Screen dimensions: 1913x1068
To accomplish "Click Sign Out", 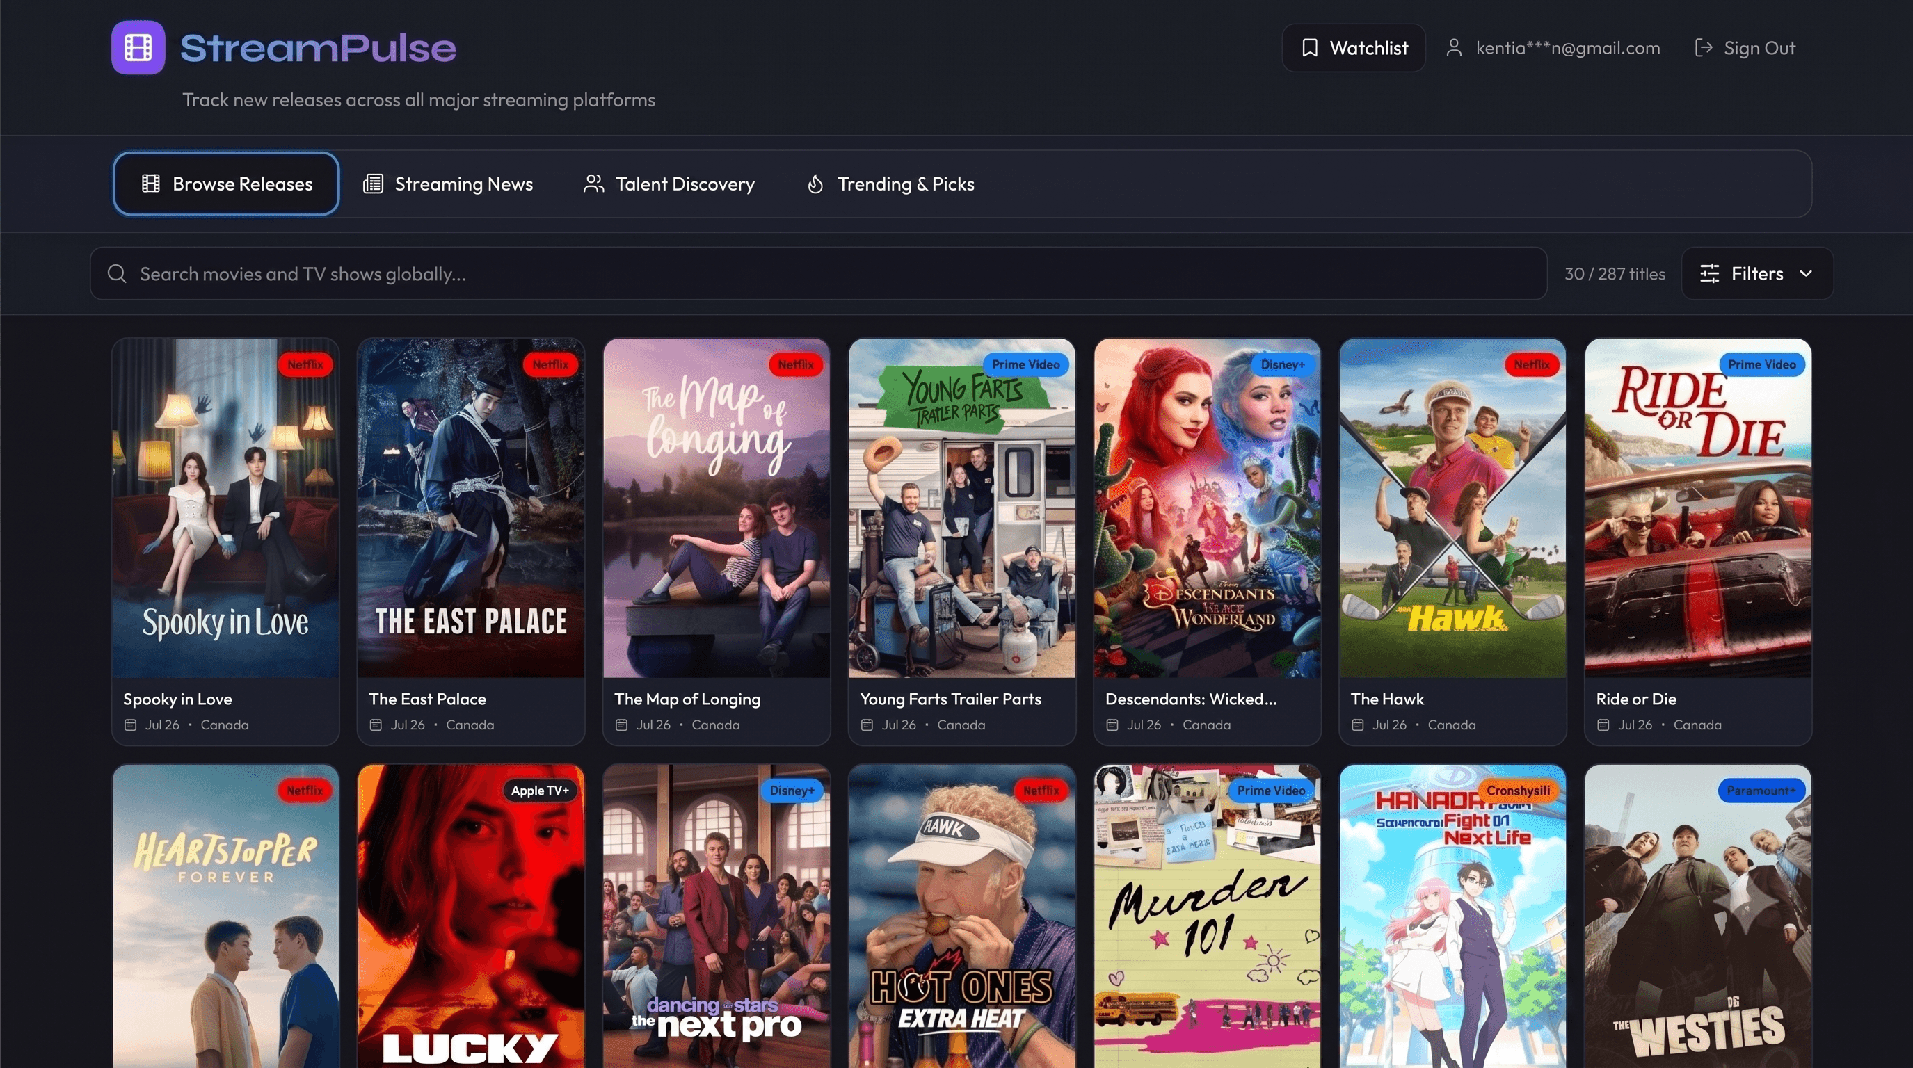I will coord(1745,48).
